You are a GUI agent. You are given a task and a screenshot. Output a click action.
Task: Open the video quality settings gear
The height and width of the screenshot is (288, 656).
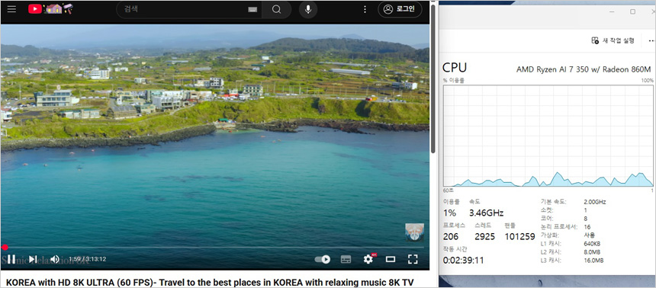click(x=368, y=259)
